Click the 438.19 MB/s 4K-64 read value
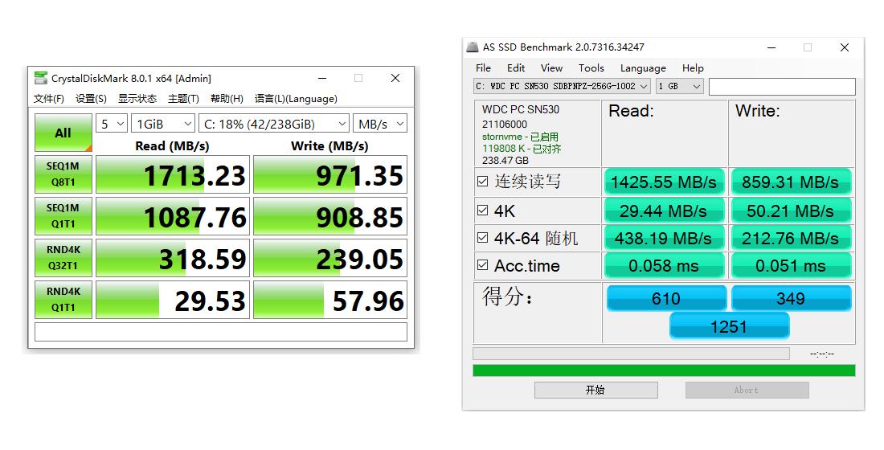The image size is (884, 450). (664, 238)
